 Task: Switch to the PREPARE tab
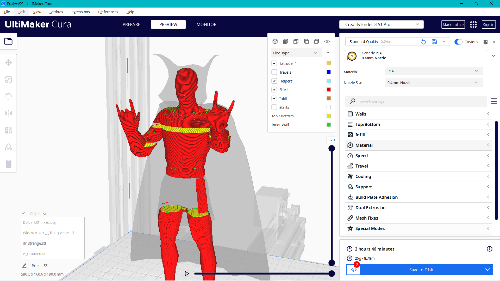click(131, 24)
